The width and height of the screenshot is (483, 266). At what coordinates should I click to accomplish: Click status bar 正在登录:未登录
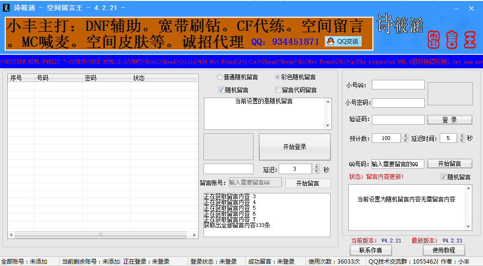pyautogui.click(x=146, y=262)
